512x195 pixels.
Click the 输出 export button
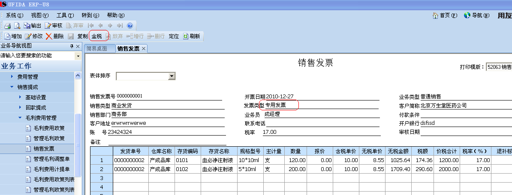coord(32,26)
